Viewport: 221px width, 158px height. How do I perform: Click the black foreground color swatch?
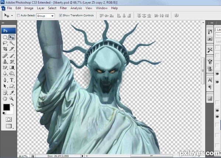[x=6, y=107]
